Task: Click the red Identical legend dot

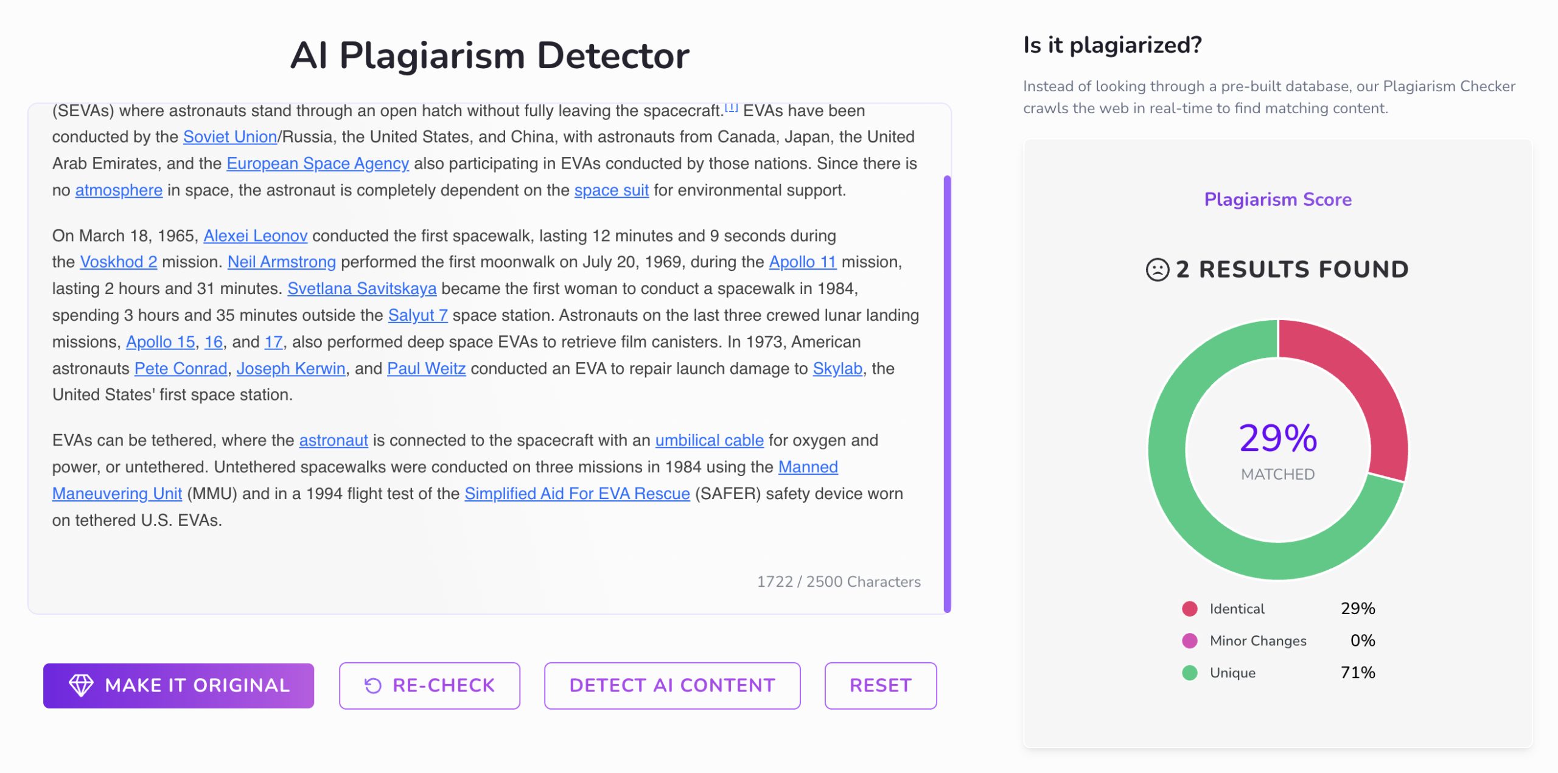Action: coord(1189,609)
